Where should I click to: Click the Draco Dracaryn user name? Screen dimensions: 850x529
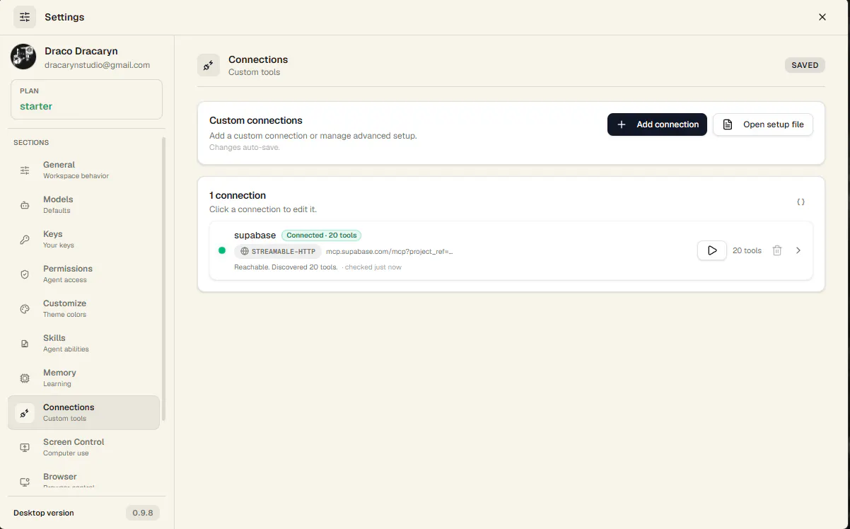[81, 51]
